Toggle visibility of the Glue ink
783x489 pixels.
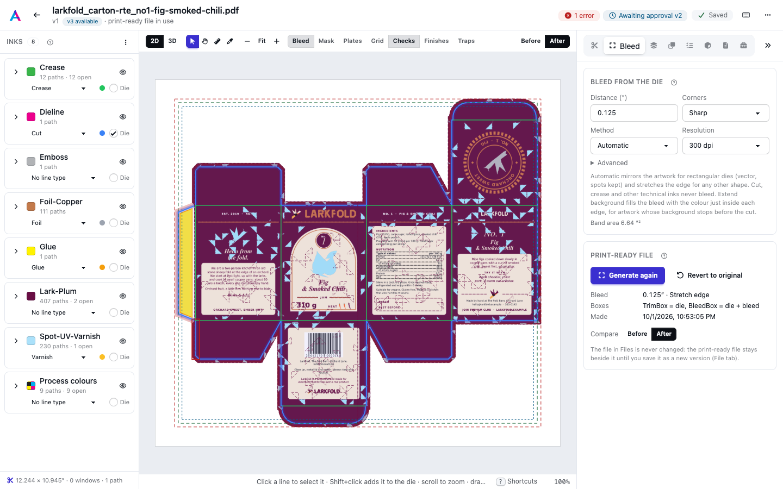123,252
